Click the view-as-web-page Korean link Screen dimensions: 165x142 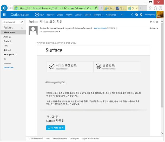pos(56,43)
